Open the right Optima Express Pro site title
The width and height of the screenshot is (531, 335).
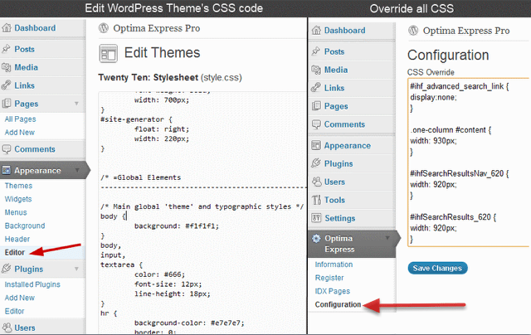click(x=466, y=31)
